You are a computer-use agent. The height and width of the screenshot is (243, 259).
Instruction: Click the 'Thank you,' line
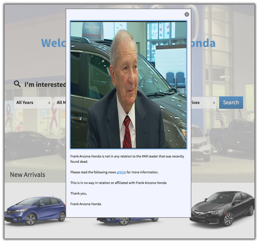tap(79, 193)
